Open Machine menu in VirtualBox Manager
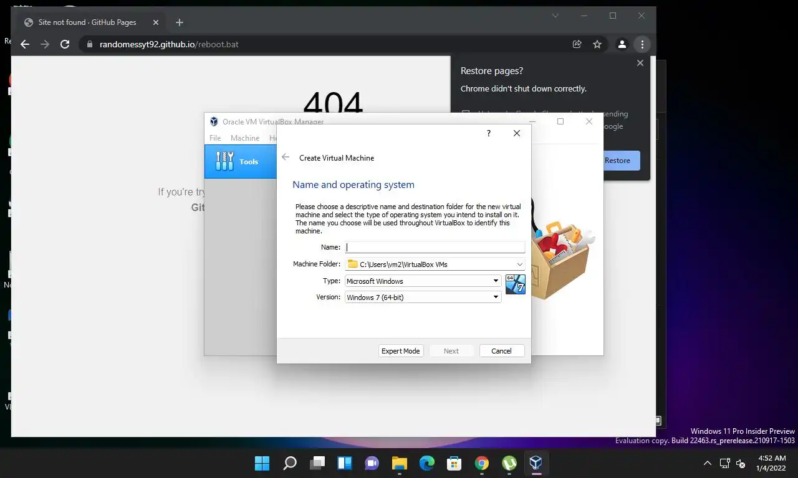Viewport: 798px width, 478px height. click(245, 138)
